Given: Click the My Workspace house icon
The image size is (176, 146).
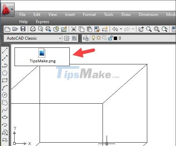Looking at the screenshot, I should [74, 38].
